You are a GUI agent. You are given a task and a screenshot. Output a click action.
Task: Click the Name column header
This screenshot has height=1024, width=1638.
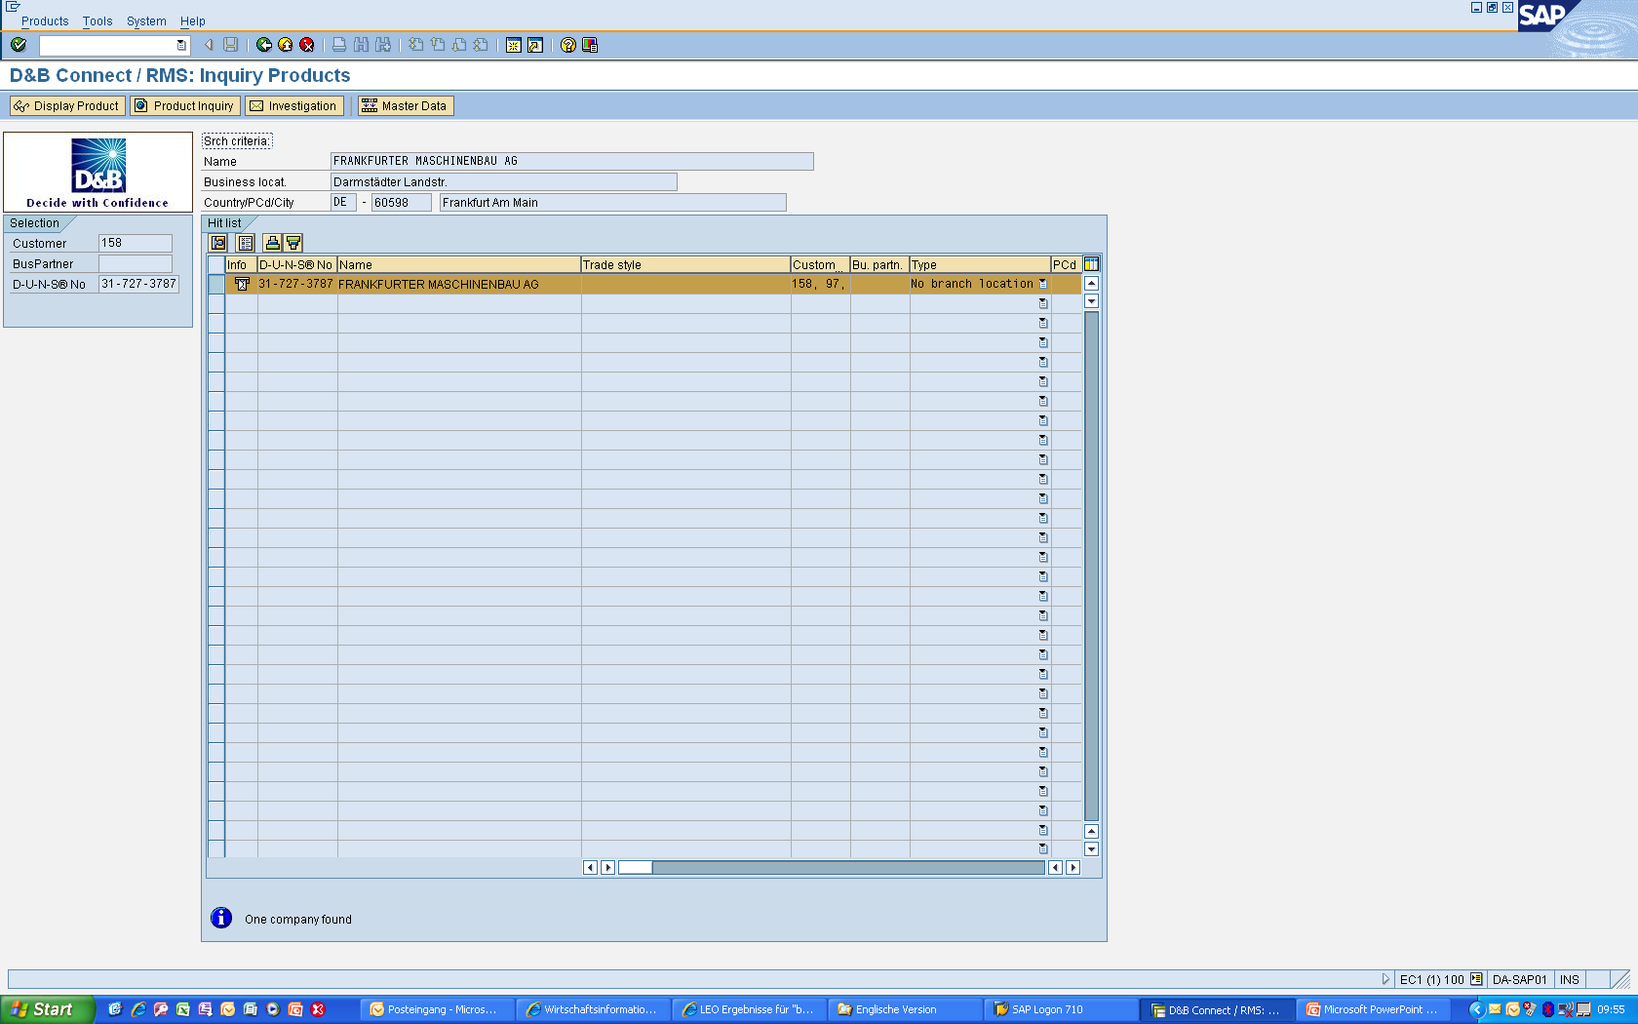[458, 264]
